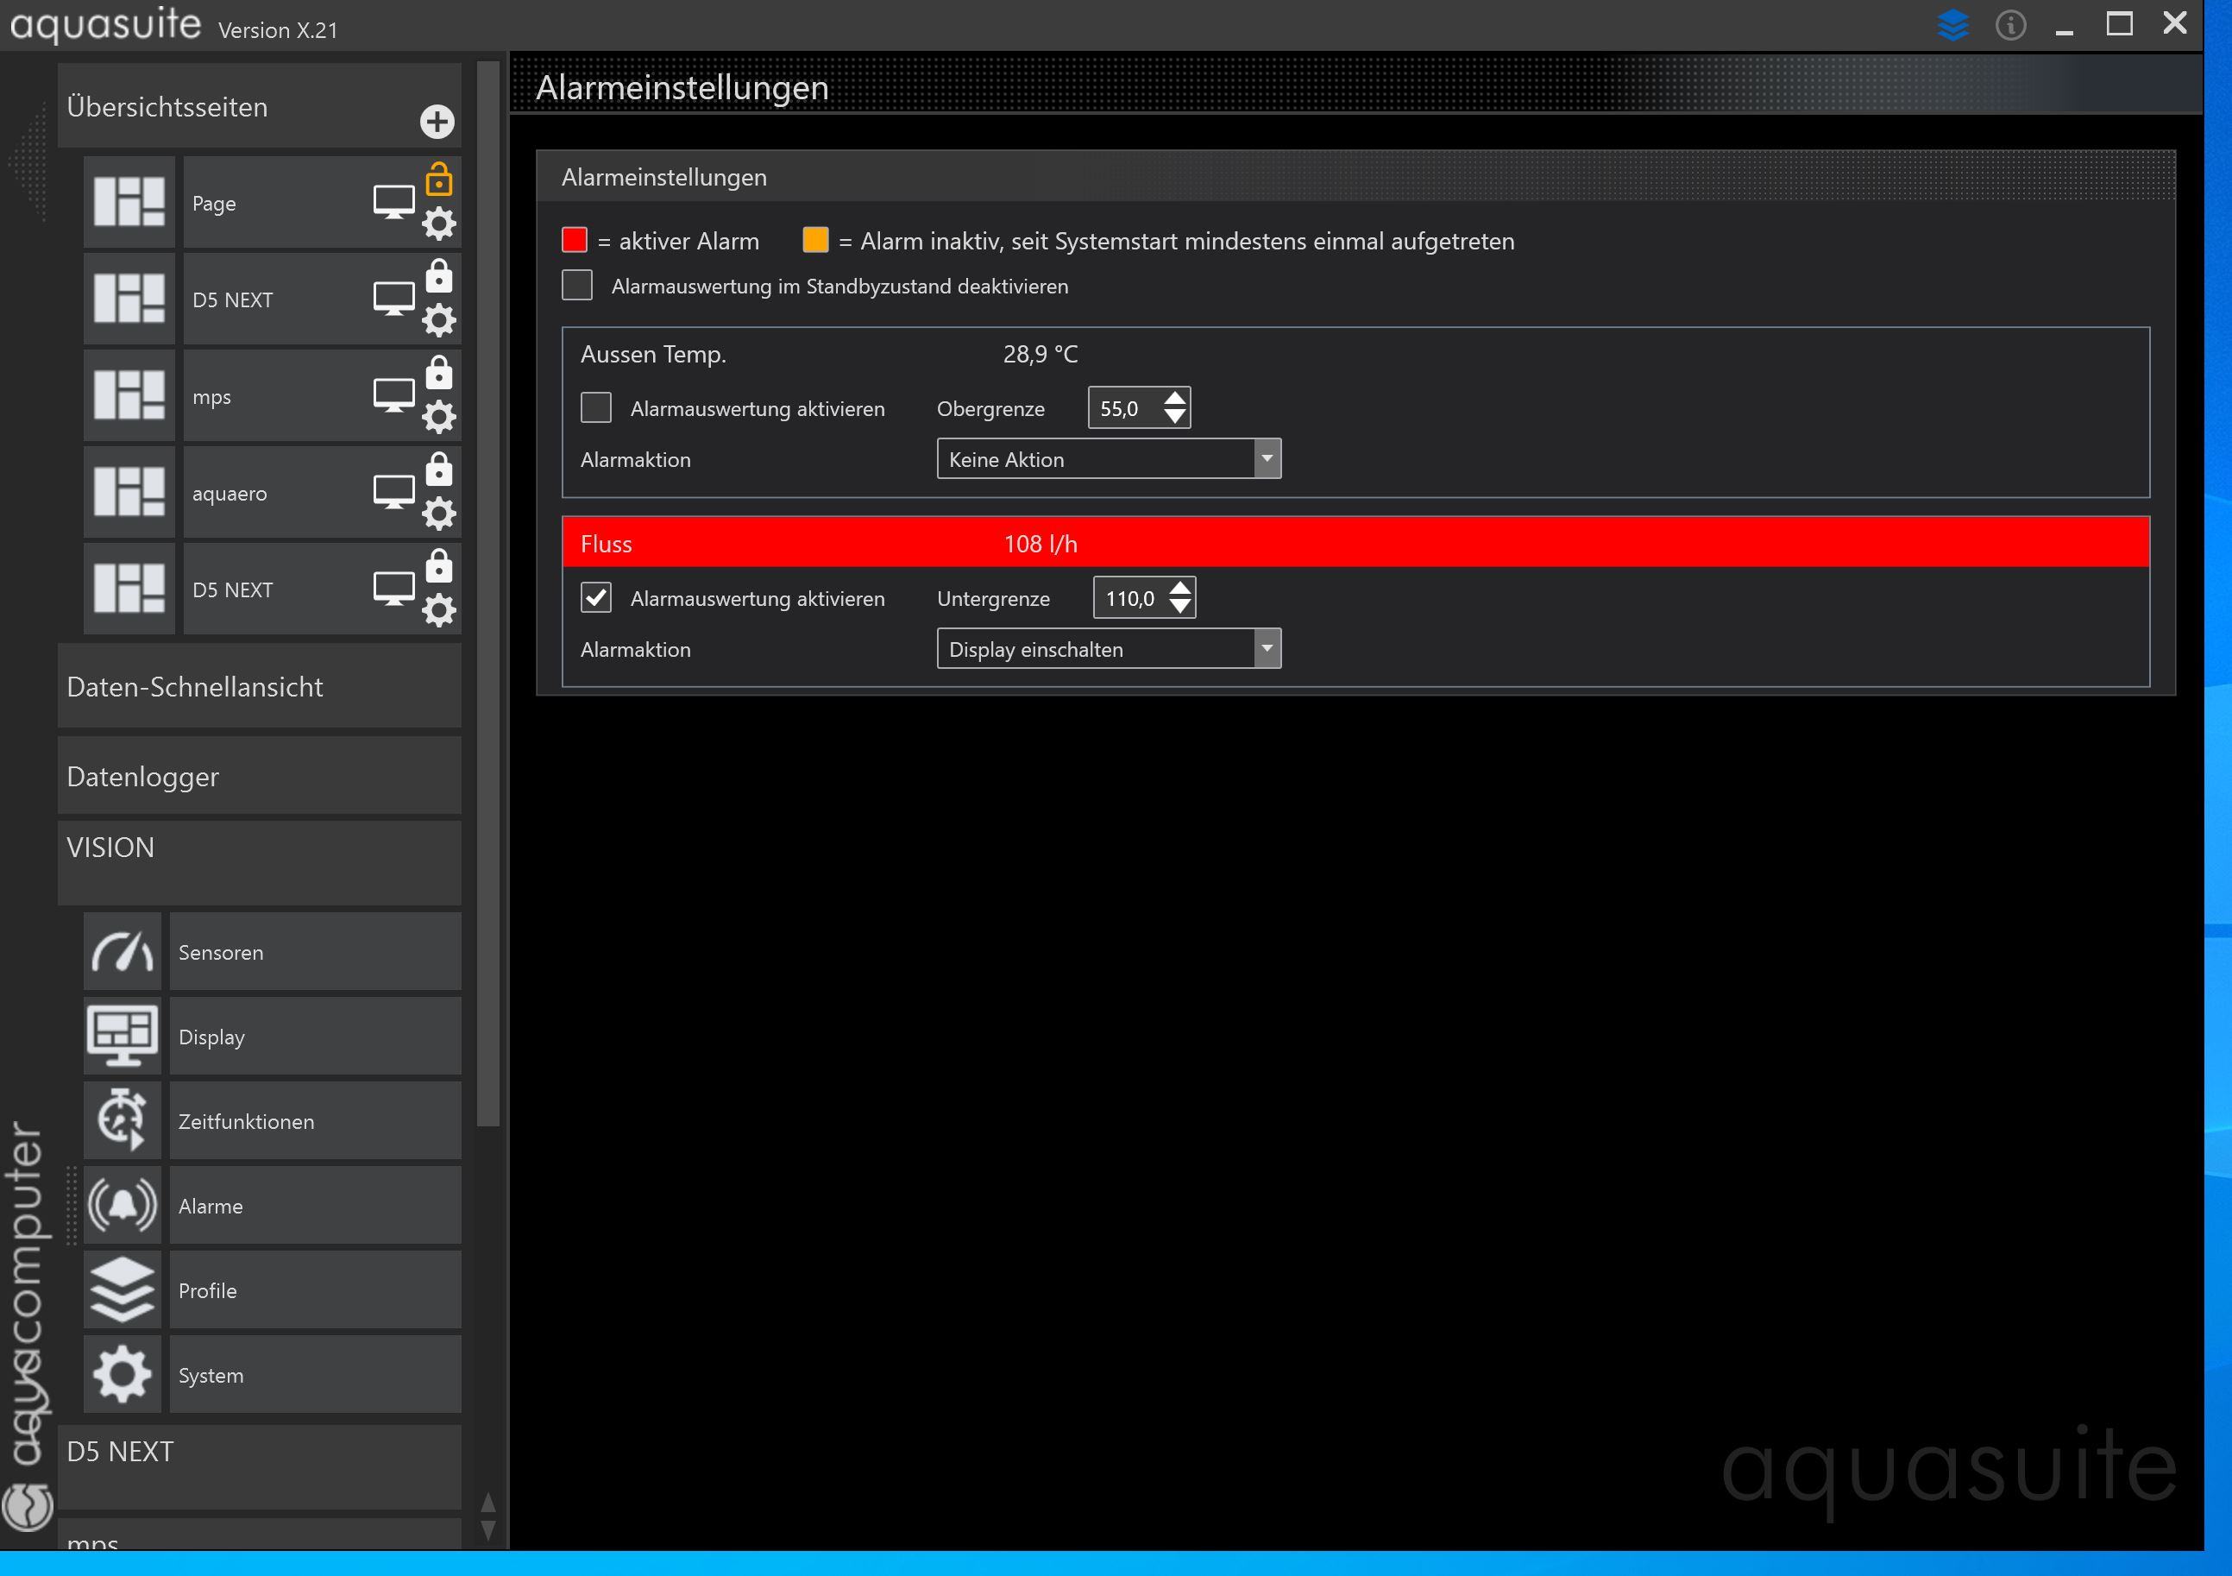Open settings gear of last D5 NEXT
Image resolution: width=2232 pixels, height=1576 pixels.
[439, 610]
